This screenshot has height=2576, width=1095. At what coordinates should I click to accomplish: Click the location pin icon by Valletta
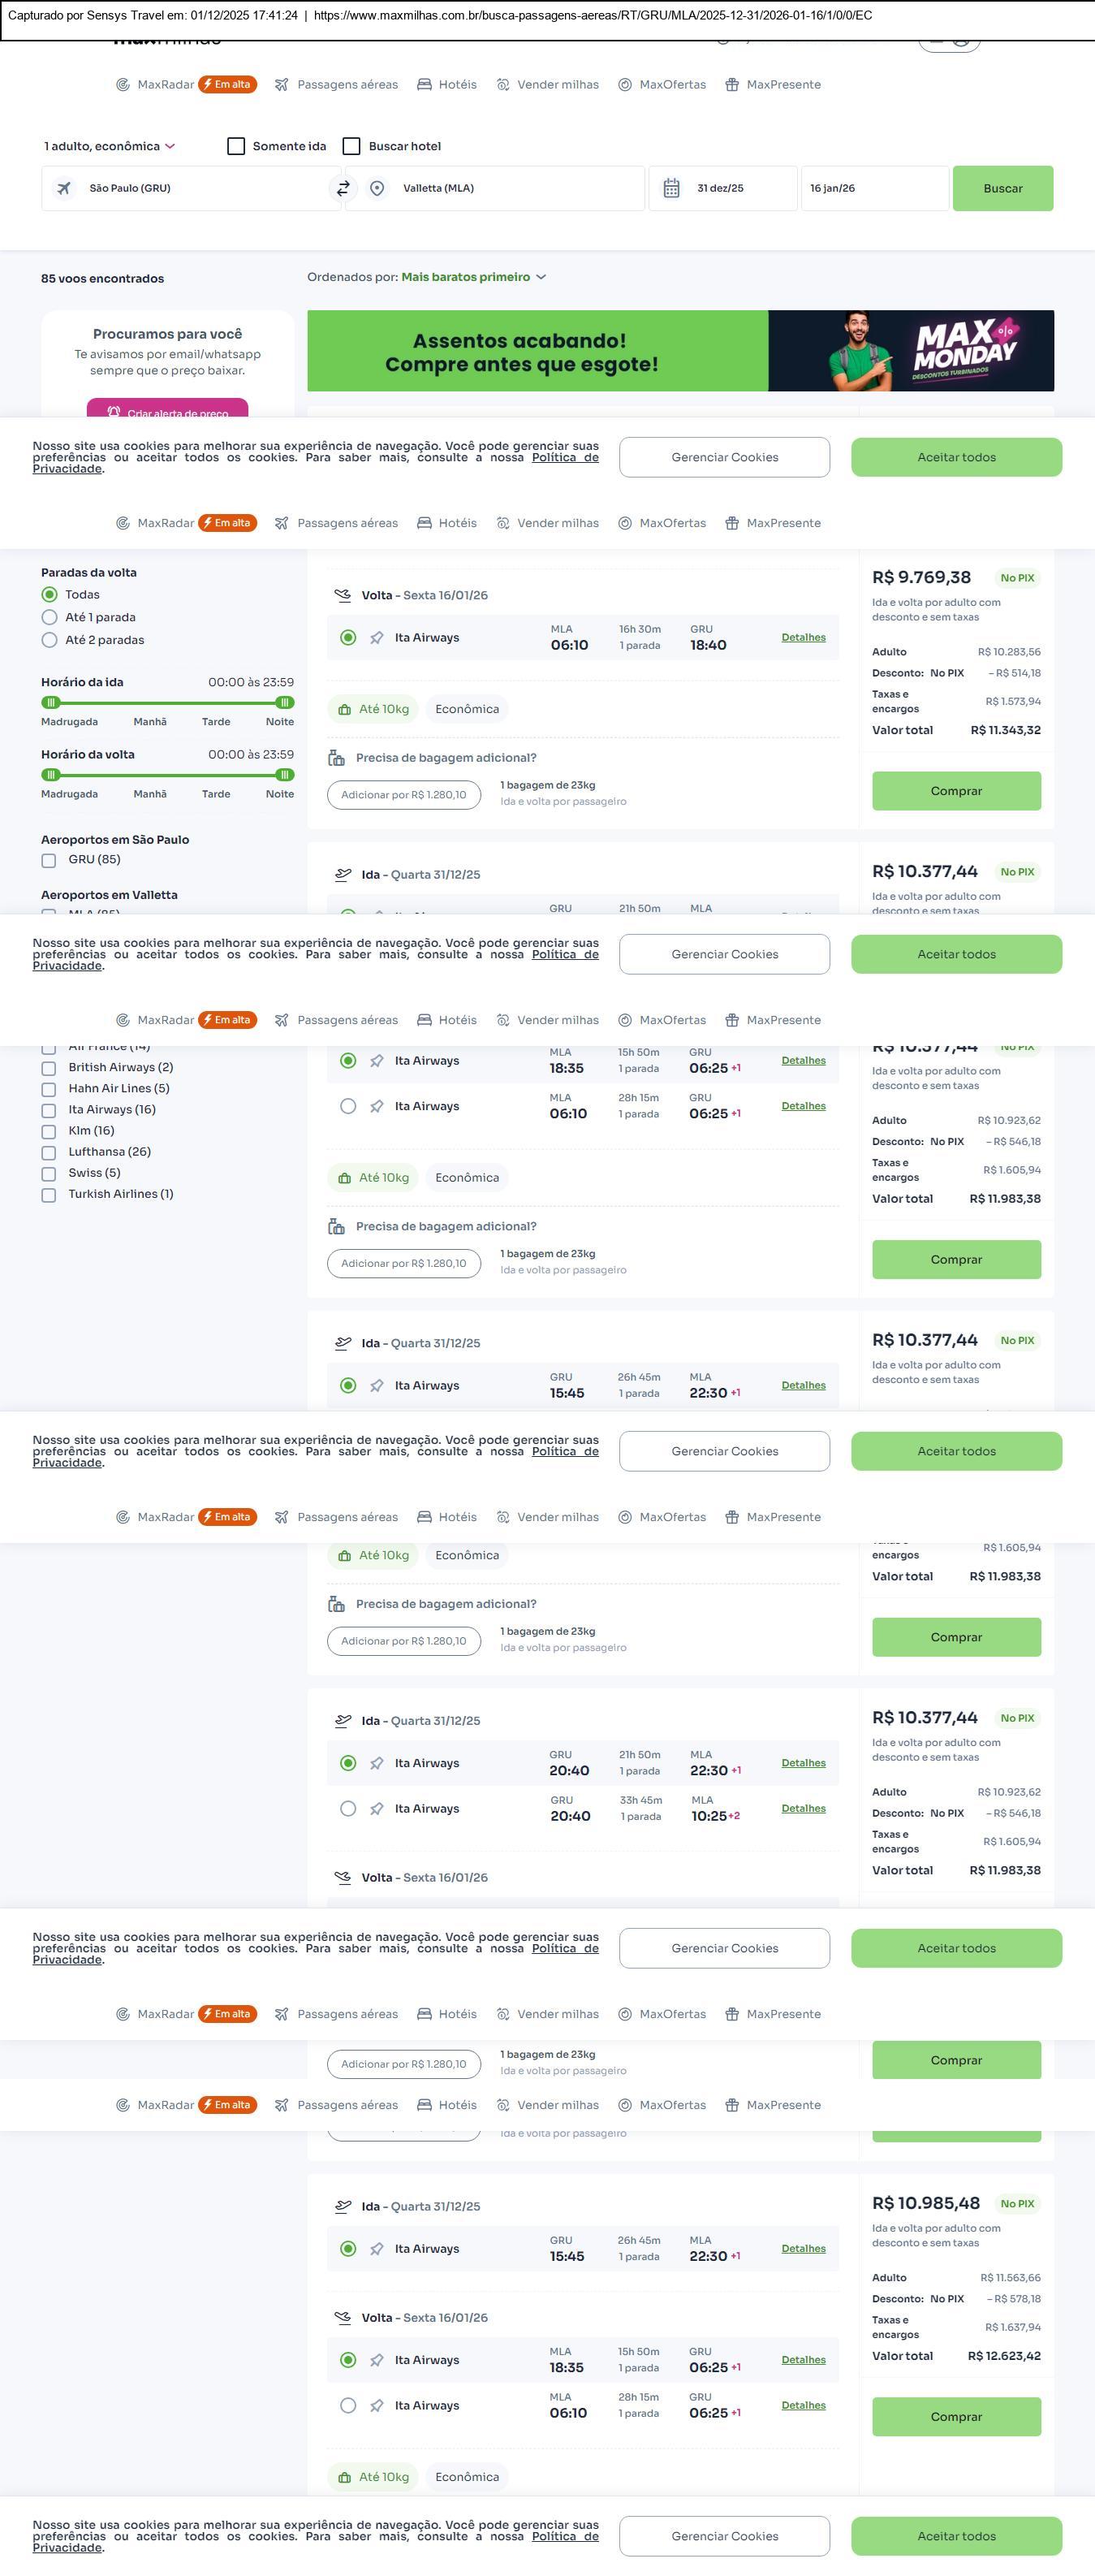click(x=377, y=188)
